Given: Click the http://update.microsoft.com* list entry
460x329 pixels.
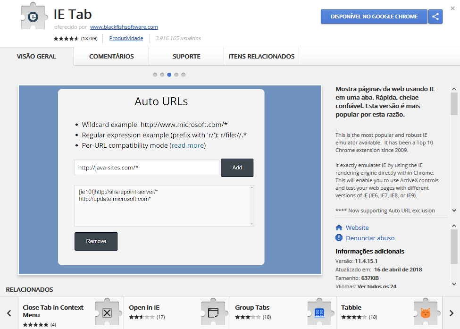Looking at the screenshot, I should (x=115, y=199).
